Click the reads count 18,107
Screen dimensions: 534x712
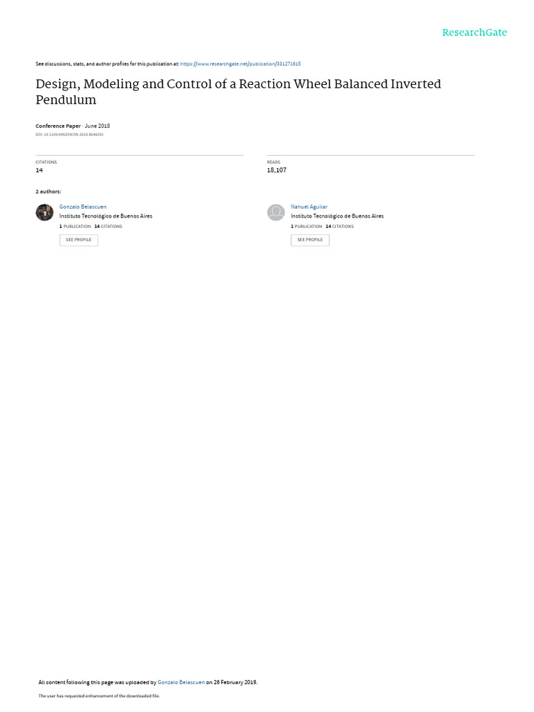(277, 170)
